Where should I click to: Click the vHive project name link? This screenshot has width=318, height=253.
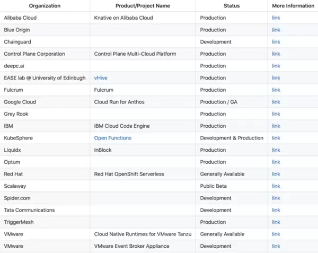pos(101,78)
